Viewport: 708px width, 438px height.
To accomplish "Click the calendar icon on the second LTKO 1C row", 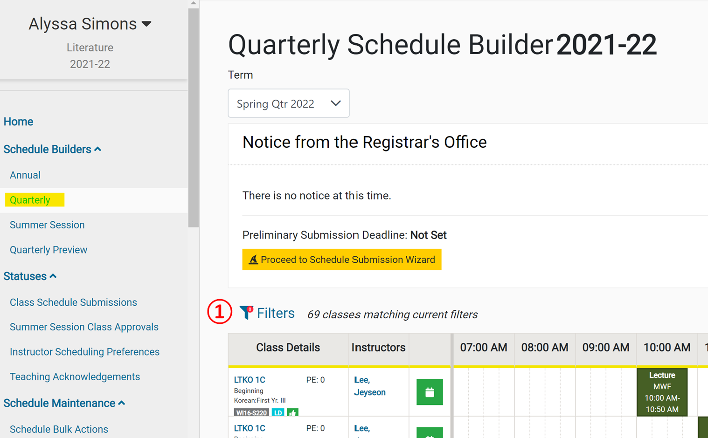I will pyautogui.click(x=429, y=433).
